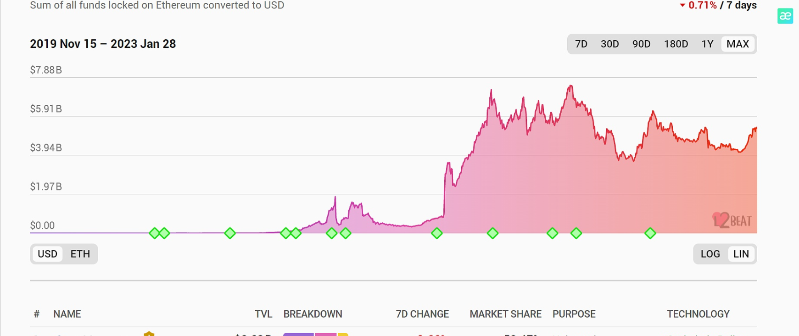Click the TECHNOLOGY column header
The height and width of the screenshot is (336, 799).
[698, 314]
